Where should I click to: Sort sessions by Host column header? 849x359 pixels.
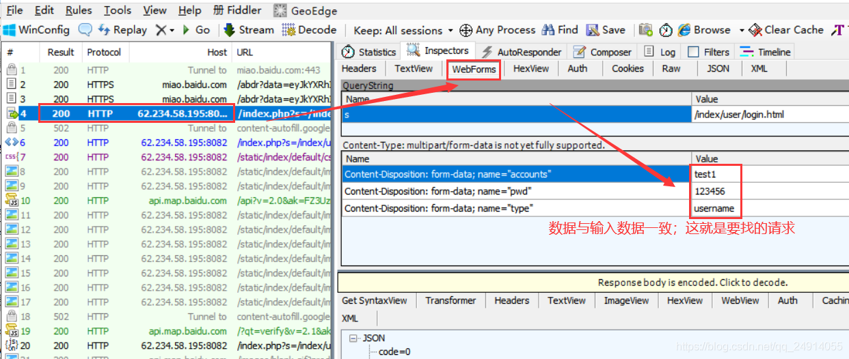(181, 52)
